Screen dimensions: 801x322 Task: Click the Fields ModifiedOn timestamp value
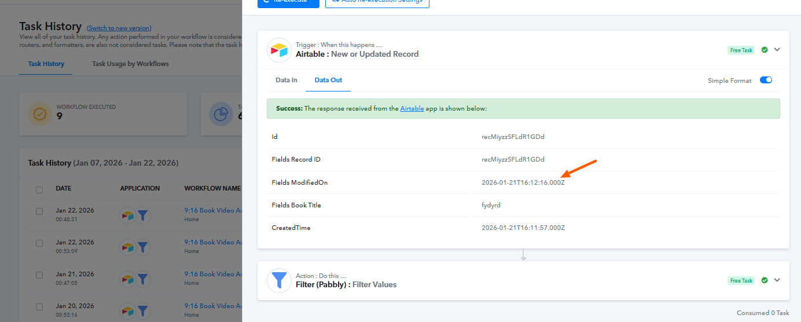pos(523,182)
